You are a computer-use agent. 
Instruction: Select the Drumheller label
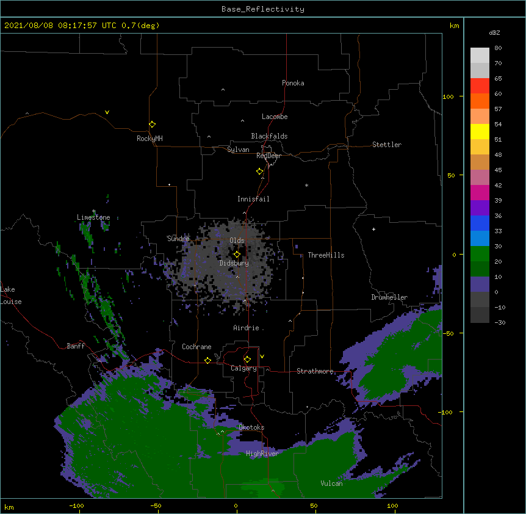pos(389,297)
